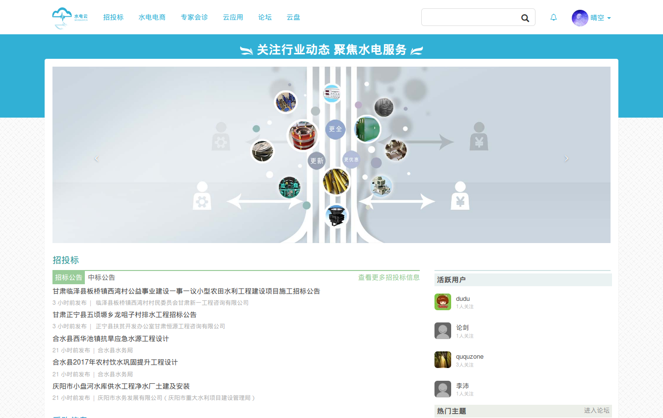This screenshot has width=663, height=418.
Task: Go to 水电电商 in navigation
Action: click(152, 17)
